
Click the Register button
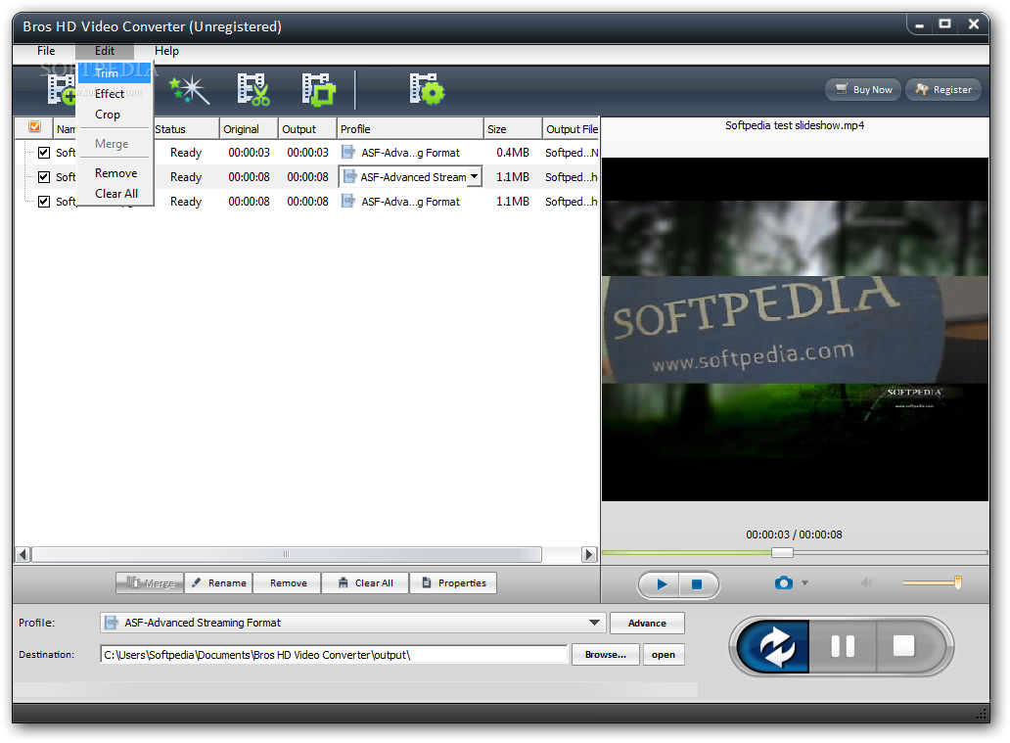(x=943, y=90)
